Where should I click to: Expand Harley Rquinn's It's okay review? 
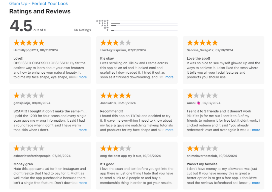point(169,77)
